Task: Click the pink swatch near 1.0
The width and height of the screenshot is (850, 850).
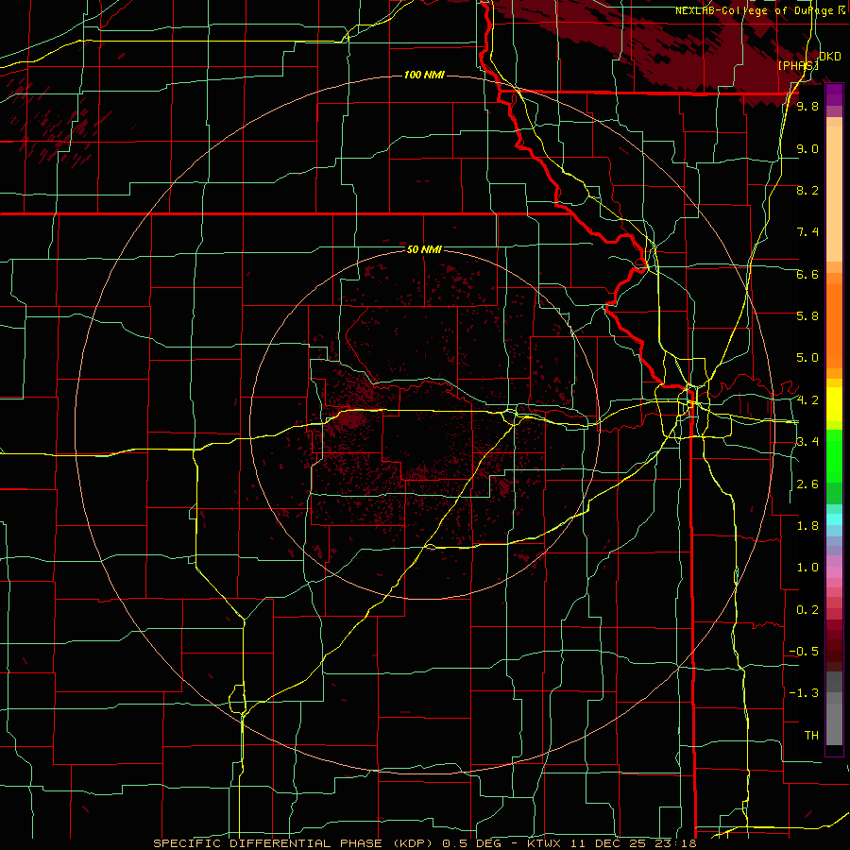Action: (x=834, y=572)
